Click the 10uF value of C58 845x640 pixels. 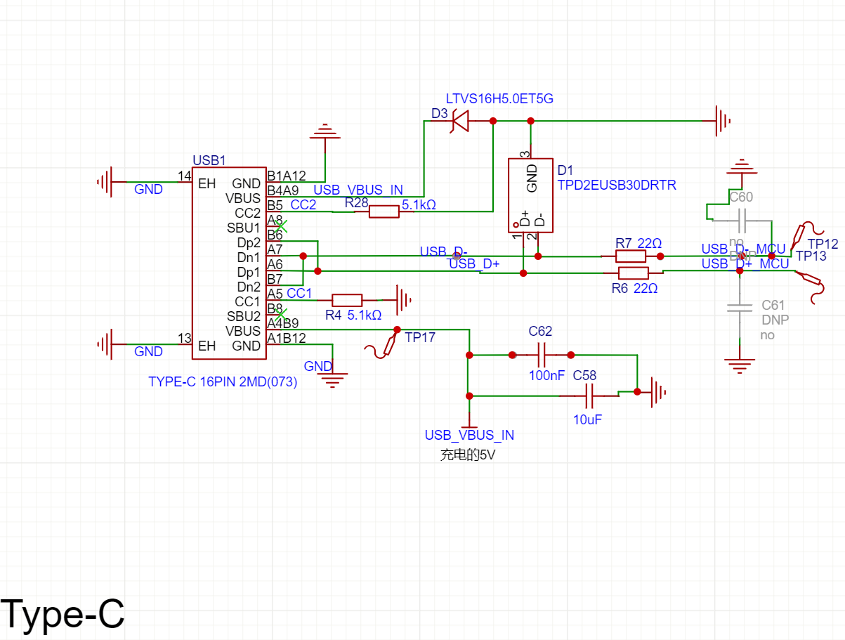tap(587, 419)
